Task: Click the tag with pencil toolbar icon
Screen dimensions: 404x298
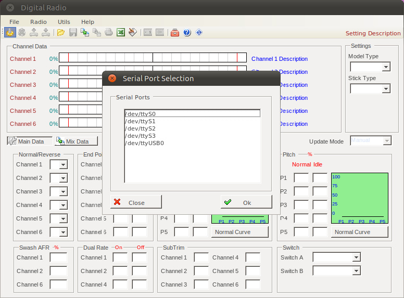Action: coord(132,32)
